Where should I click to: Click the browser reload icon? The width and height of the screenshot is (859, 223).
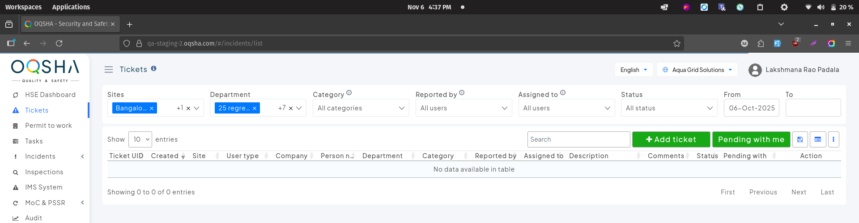point(59,43)
